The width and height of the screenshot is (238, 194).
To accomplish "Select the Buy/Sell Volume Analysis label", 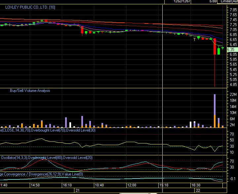I will tap(30, 91).
